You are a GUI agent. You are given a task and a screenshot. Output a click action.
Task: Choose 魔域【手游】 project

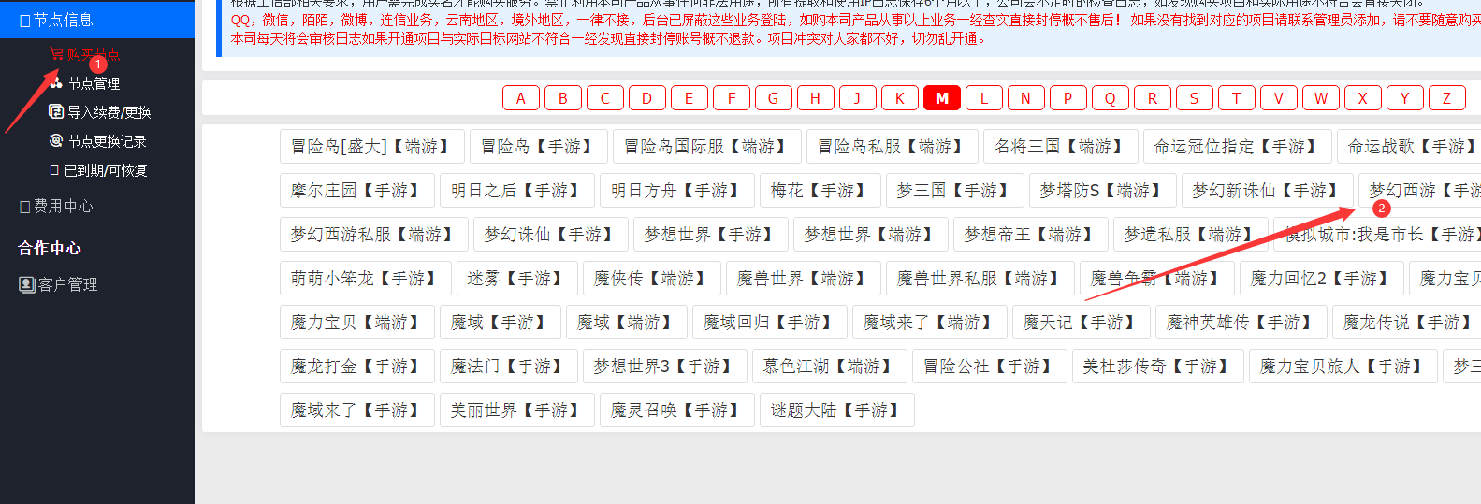501,323
